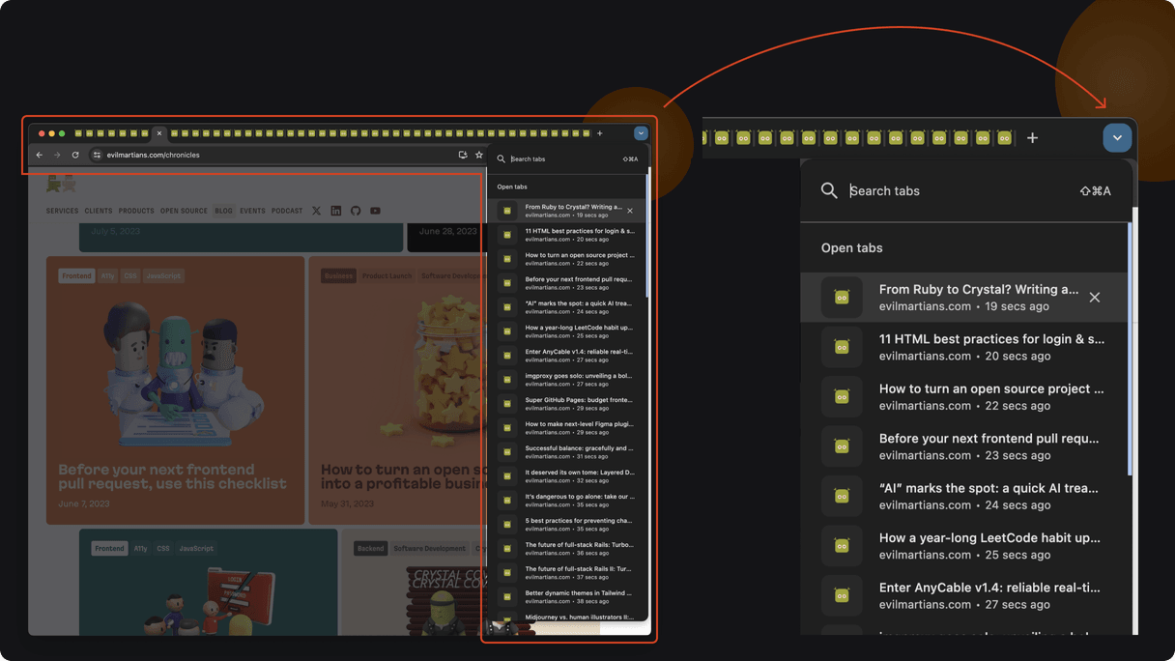1175x661 pixels.
Task: Open the PODCAST section in the navigation
Action: coord(287,211)
